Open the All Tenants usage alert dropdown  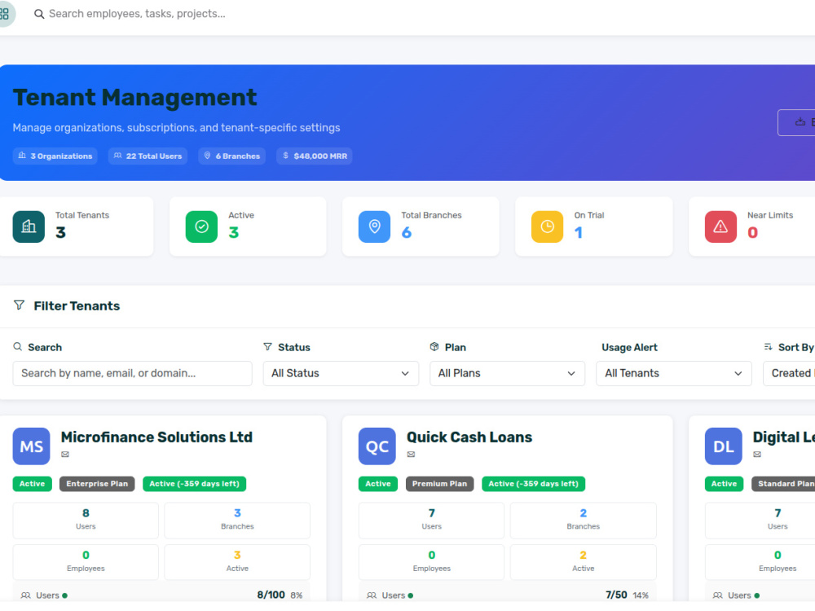[x=674, y=374]
